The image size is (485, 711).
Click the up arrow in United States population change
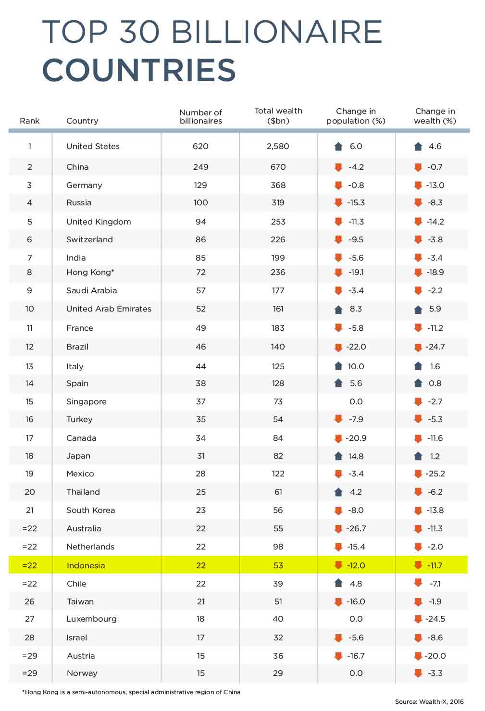pyautogui.click(x=338, y=147)
